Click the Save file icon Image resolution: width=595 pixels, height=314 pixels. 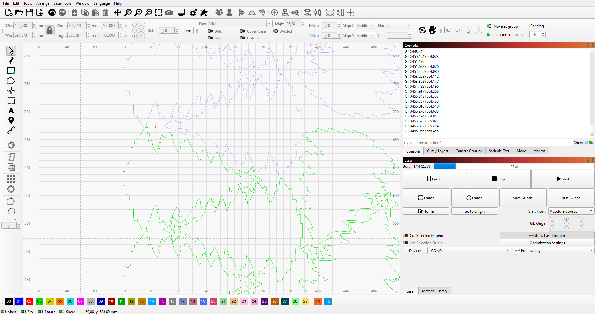click(x=29, y=12)
